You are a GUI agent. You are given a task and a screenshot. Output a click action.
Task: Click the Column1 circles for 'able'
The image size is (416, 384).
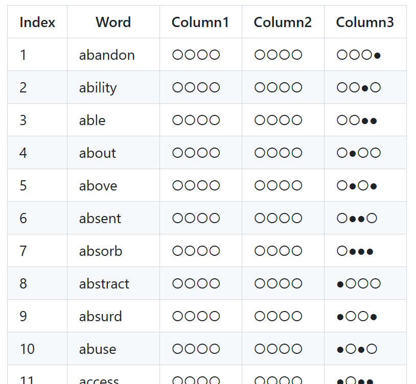coord(196,121)
